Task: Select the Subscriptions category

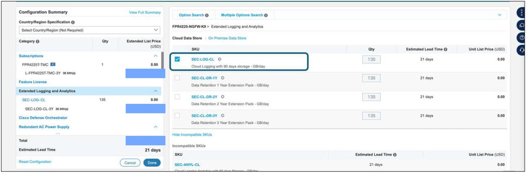Action: [x=31, y=56]
